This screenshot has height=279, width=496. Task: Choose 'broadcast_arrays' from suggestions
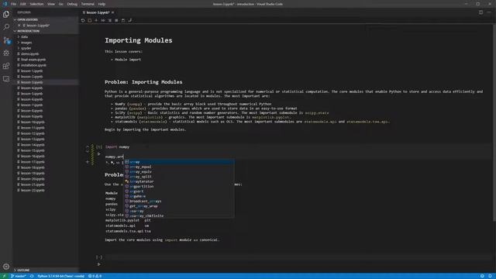click(179, 201)
